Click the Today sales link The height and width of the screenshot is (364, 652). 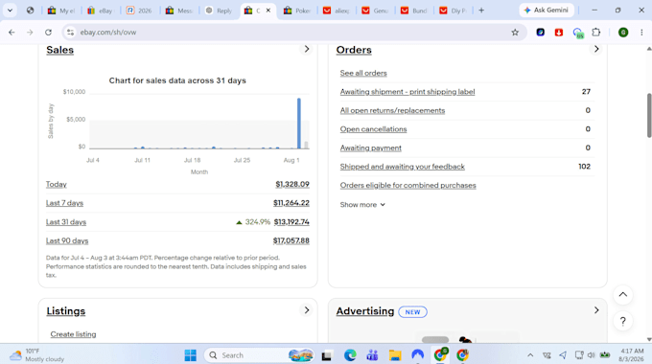[57, 185]
